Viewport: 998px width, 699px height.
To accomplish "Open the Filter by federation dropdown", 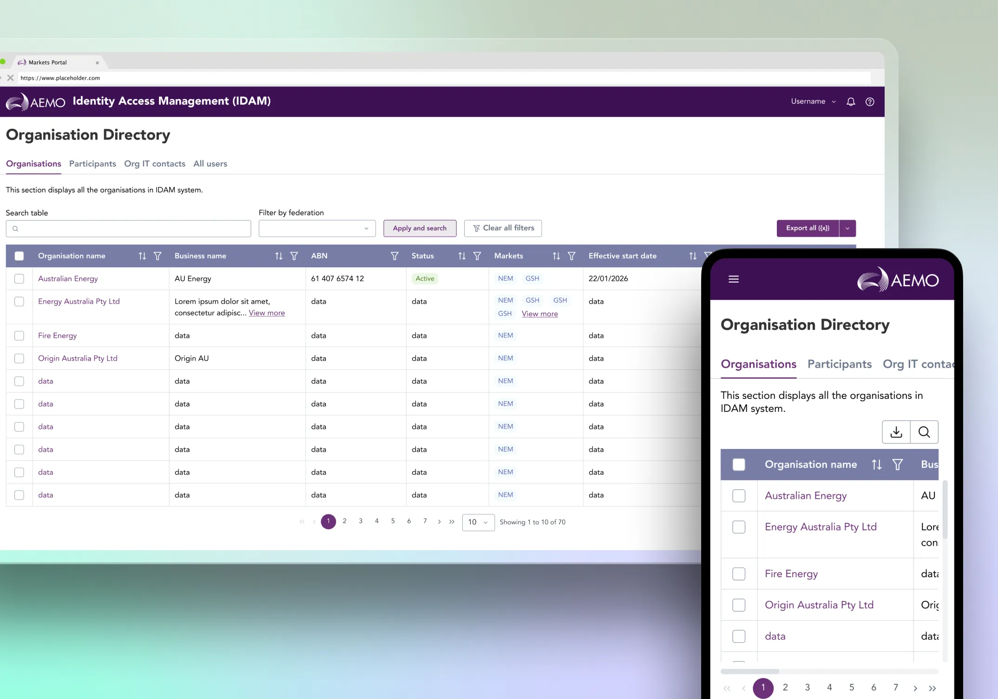I will coord(317,229).
